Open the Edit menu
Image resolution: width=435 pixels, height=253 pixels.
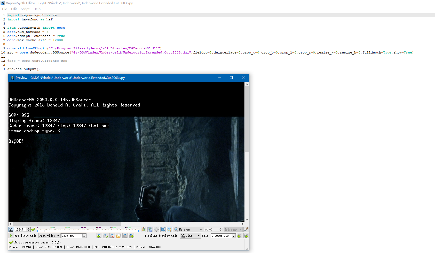point(14,9)
